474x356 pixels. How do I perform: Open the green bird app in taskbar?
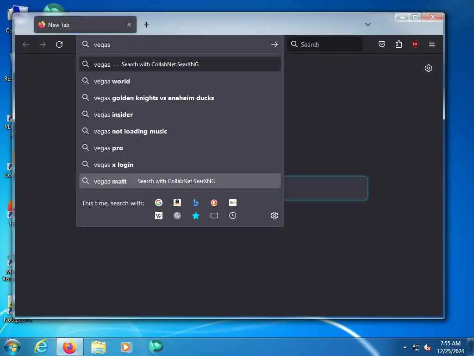click(156, 346)
